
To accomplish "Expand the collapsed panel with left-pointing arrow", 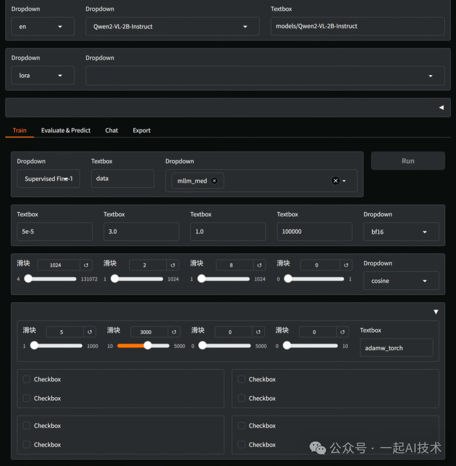I will 441,108.
